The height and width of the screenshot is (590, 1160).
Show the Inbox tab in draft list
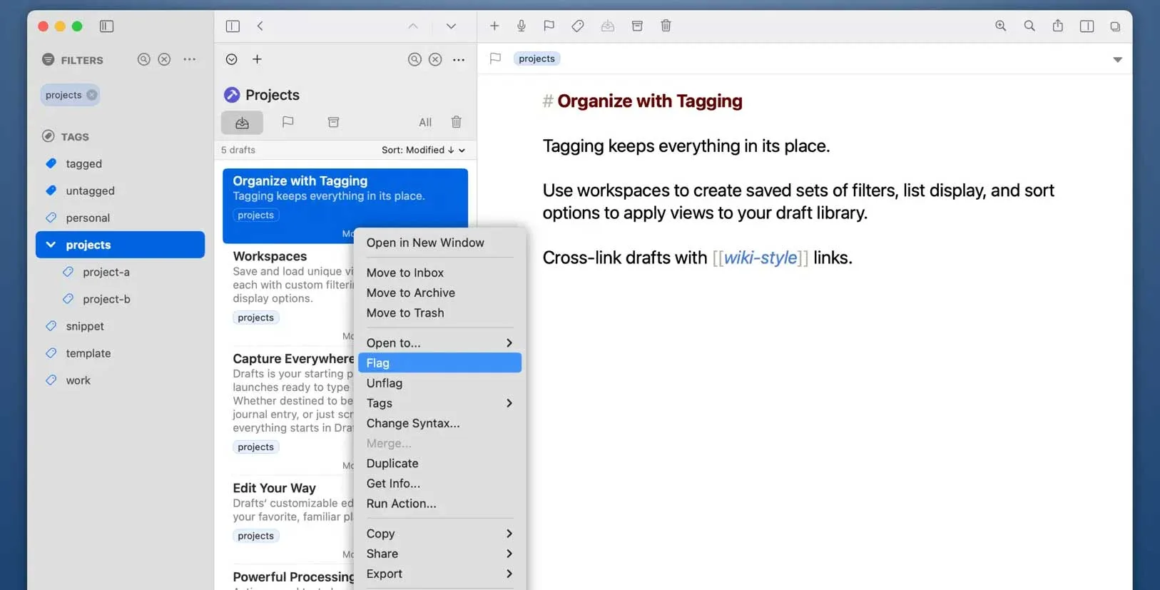coord(242,123)
